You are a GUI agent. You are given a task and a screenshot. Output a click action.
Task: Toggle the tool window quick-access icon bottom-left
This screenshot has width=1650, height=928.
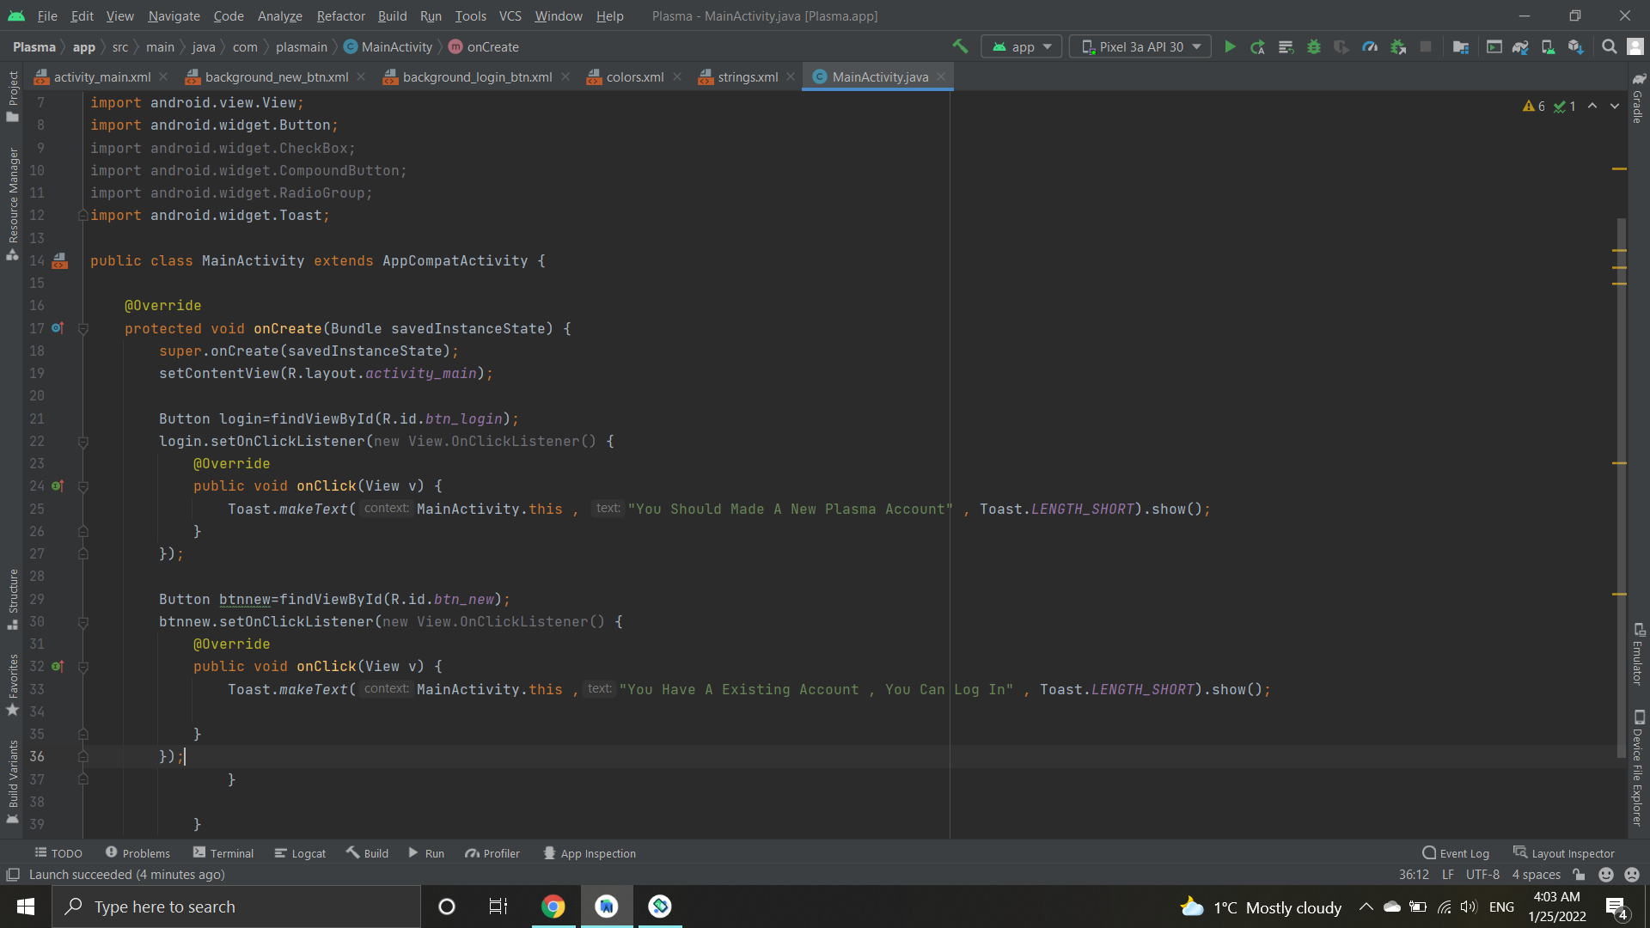(x=13, y=875)
